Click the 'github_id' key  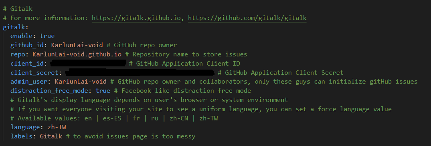pos(27,45)
